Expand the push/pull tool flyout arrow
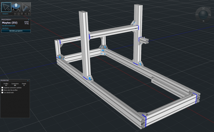This screenshot has width=214, height=132. (20, 11)
